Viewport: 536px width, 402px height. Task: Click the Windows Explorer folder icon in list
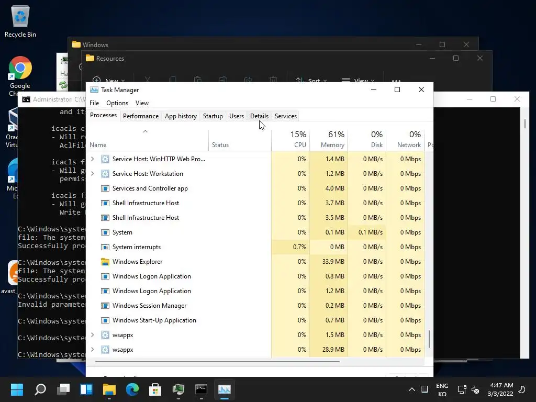point(105,262)
